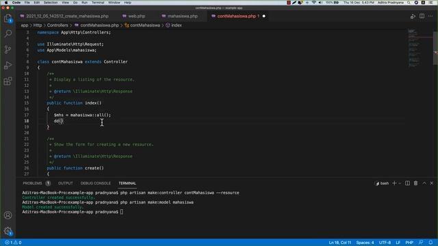Click text "$mhs = mahasiswa::all();"
438x246 pixels.
pos(82,115)
